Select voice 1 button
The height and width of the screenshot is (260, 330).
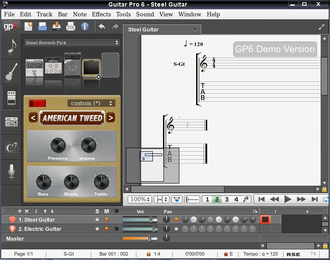pyautogui.click(x=207, y=199)
